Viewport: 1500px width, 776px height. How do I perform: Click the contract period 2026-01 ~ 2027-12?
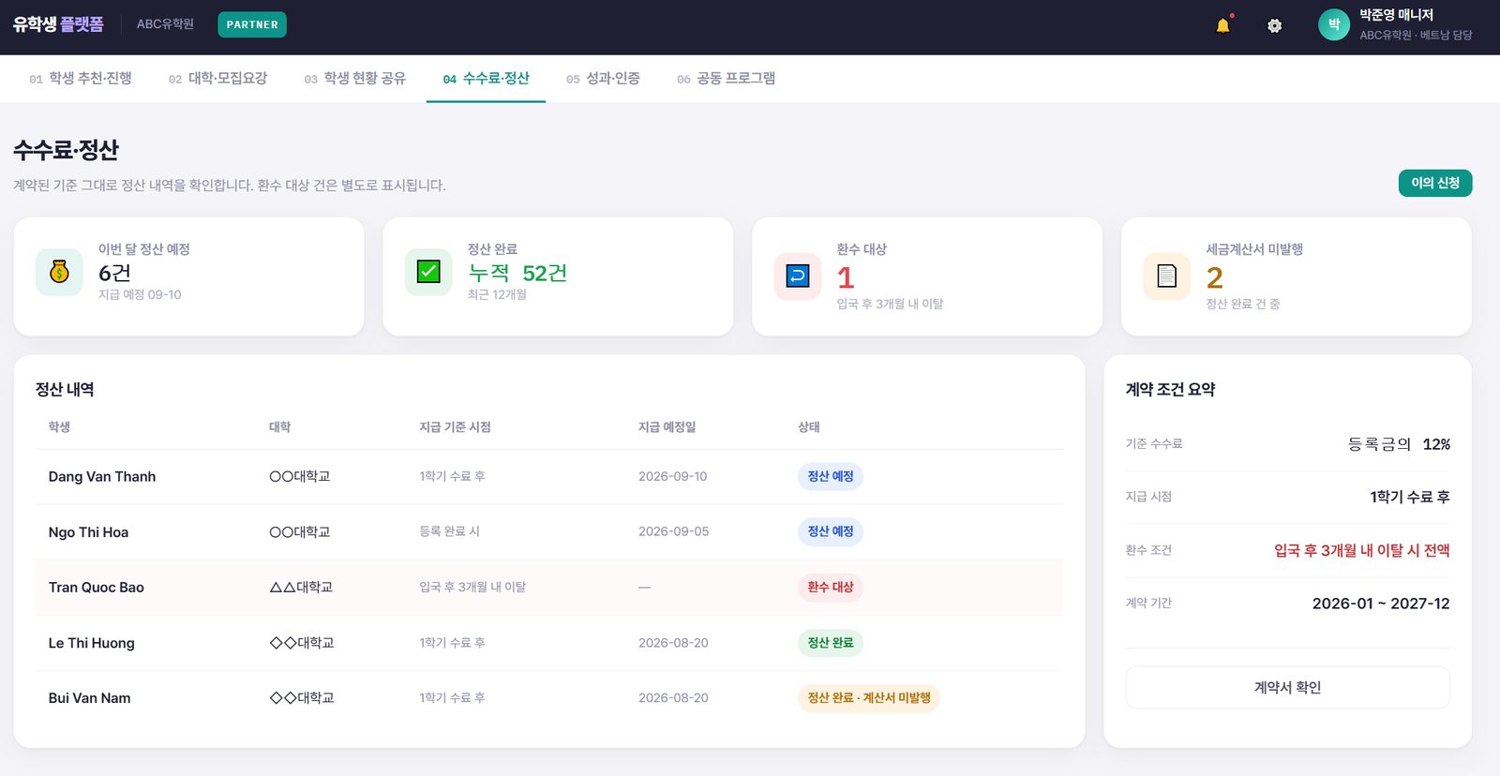[x=1381, y=604]
